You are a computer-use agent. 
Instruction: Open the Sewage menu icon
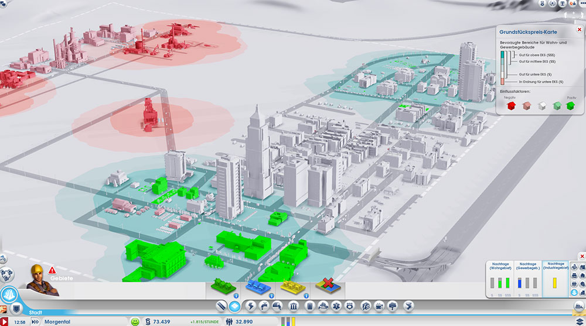(x=277, y=307)
